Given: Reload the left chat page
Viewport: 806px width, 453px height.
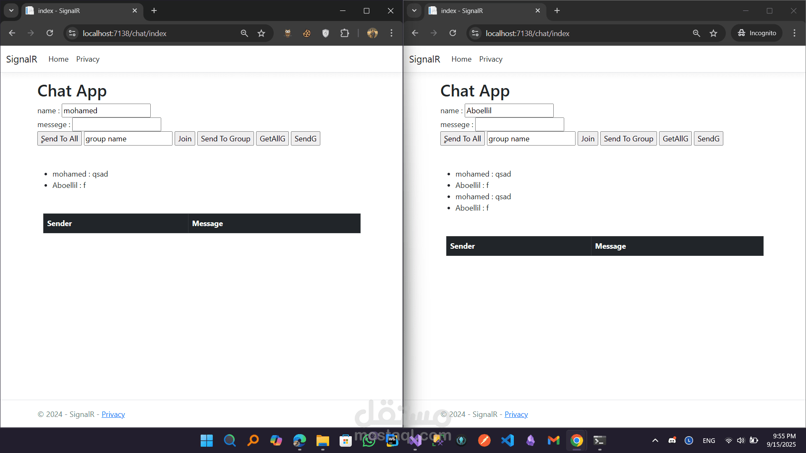Looking at the screenshot, I should click(50, 33).
